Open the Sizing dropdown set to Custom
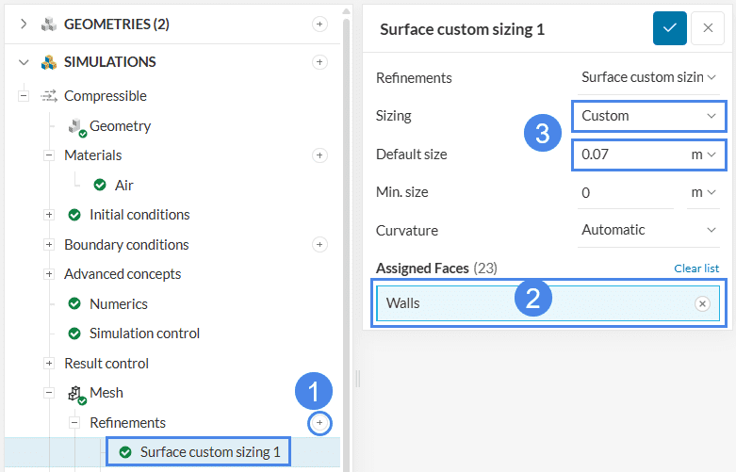Viewport: 736px width, 472px height. point(648,116)
